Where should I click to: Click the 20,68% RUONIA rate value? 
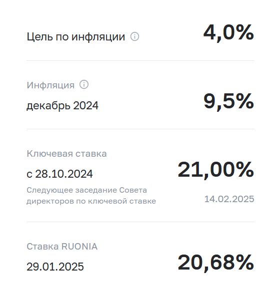[x=216, y=263]
